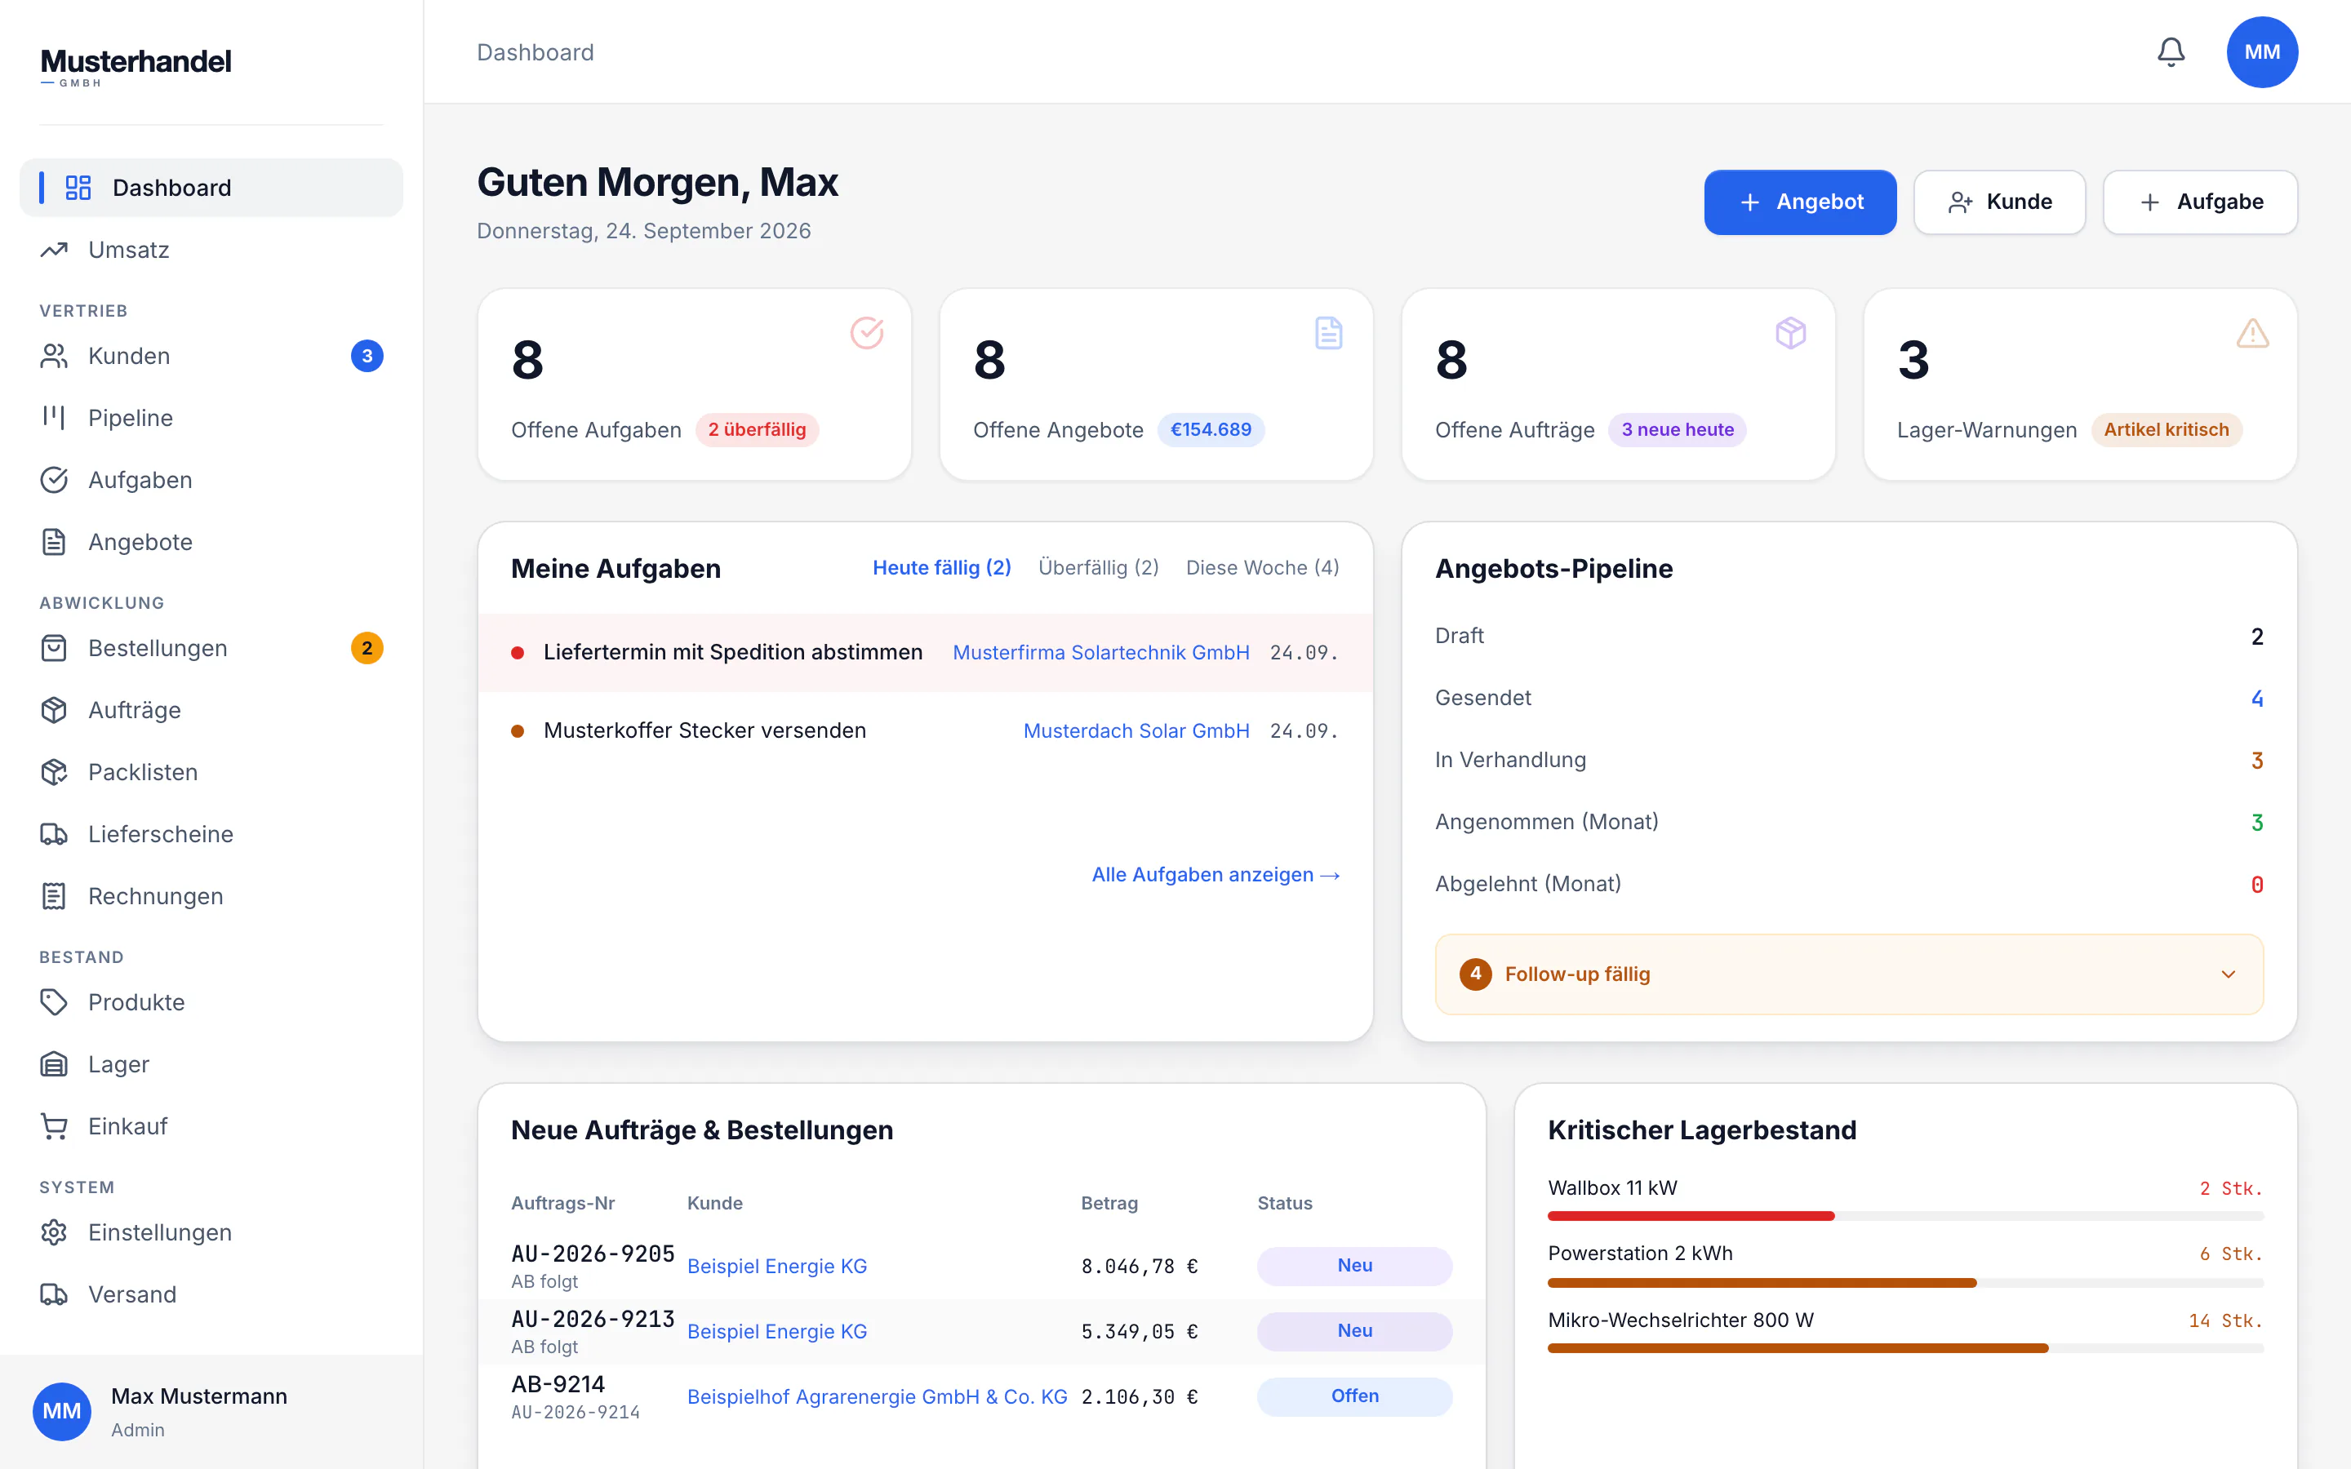Open the Musterfirma Solartechnik GmbH link
2351x1469 pixels.
point(1100,653)
